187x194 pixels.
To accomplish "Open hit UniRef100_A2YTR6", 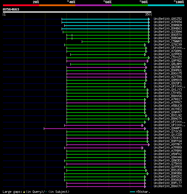I will click(168, 77).
